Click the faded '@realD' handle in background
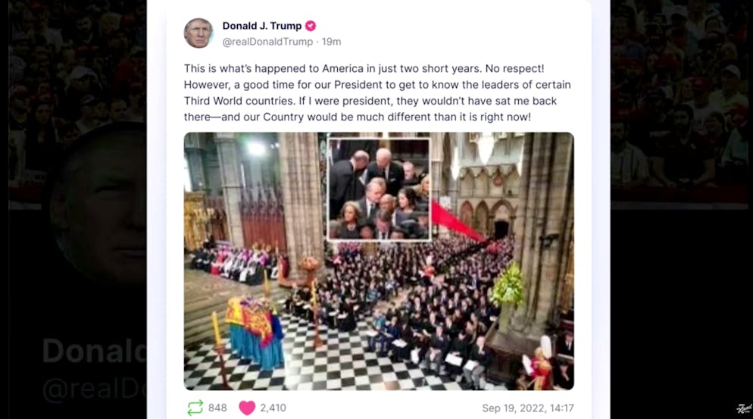 (94, 388)
